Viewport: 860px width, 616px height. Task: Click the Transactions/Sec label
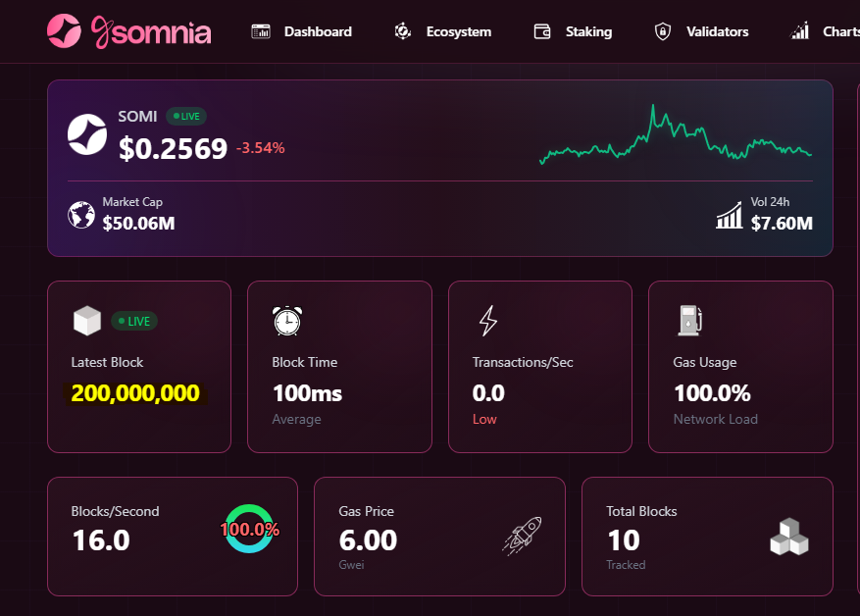[x=523, y=362]
